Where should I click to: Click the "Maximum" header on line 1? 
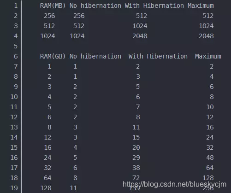click(201, 6)
